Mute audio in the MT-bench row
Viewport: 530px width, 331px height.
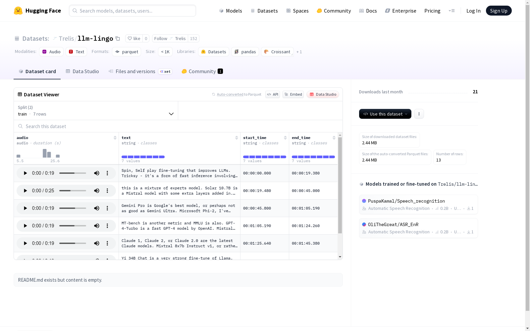(x=97, y=226)
